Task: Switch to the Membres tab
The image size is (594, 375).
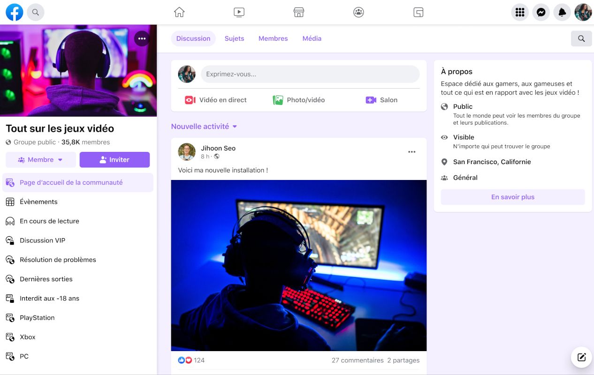Action: pyautogui.click(x=273, y=38)
